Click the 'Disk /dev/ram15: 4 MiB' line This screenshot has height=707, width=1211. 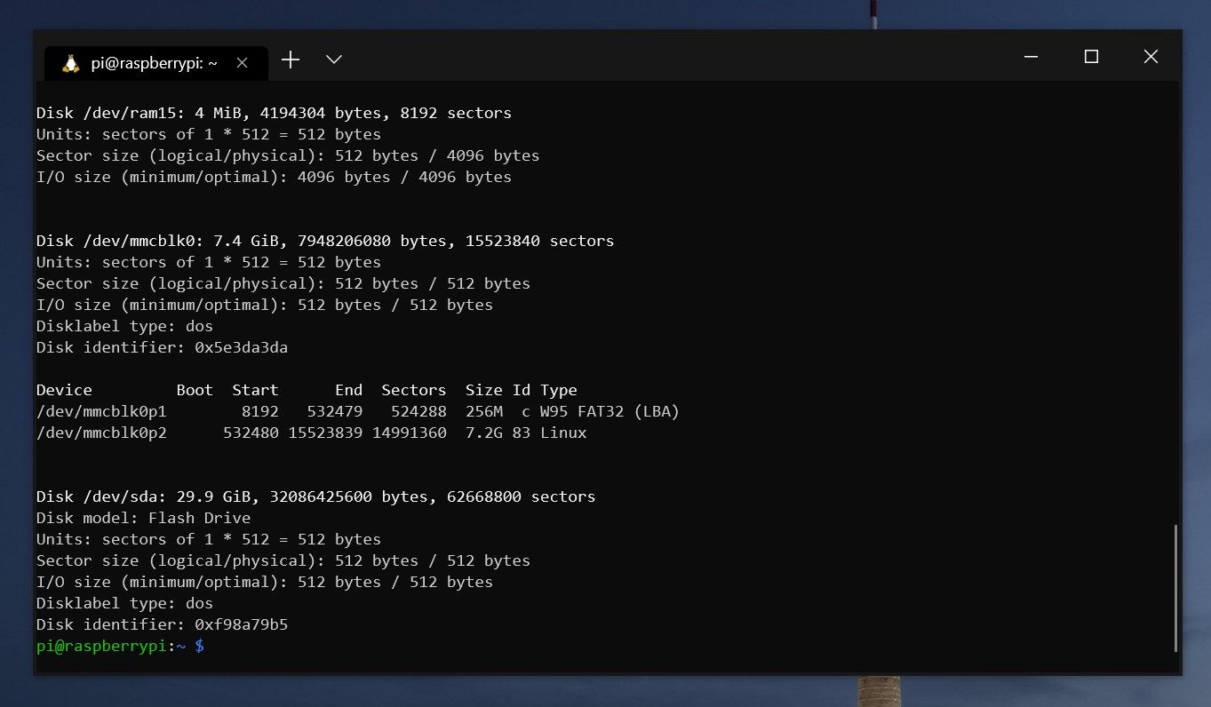coord(274,113)
